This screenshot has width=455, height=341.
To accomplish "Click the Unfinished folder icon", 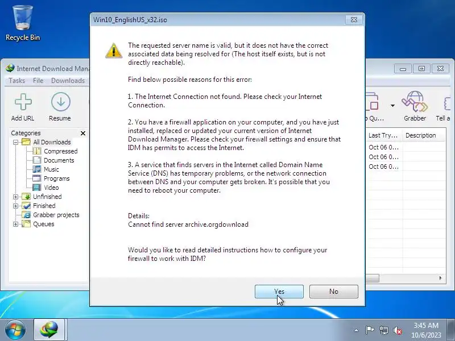I will pyautogui.click(x=26, y=197).
